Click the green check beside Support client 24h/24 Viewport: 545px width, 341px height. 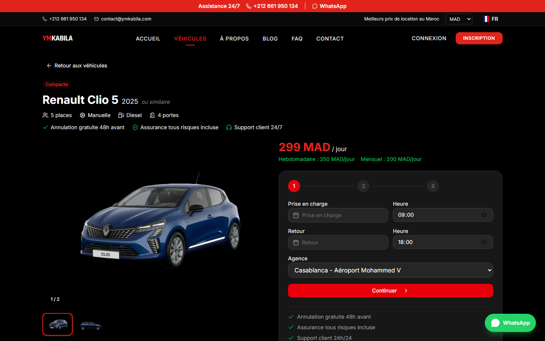291,338
